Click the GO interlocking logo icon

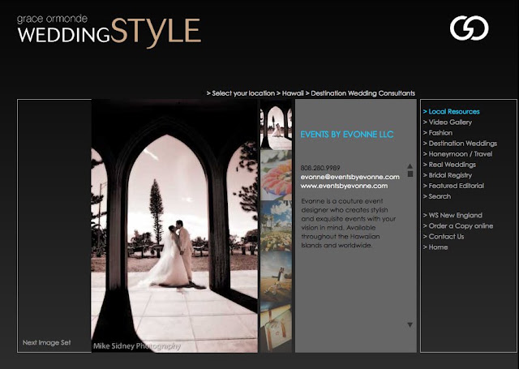469,28
